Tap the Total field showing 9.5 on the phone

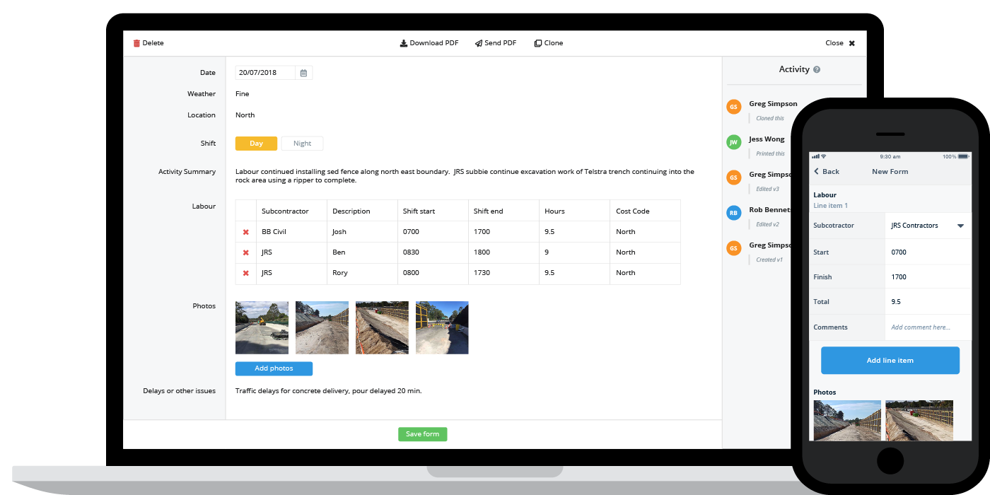point(928,302)
